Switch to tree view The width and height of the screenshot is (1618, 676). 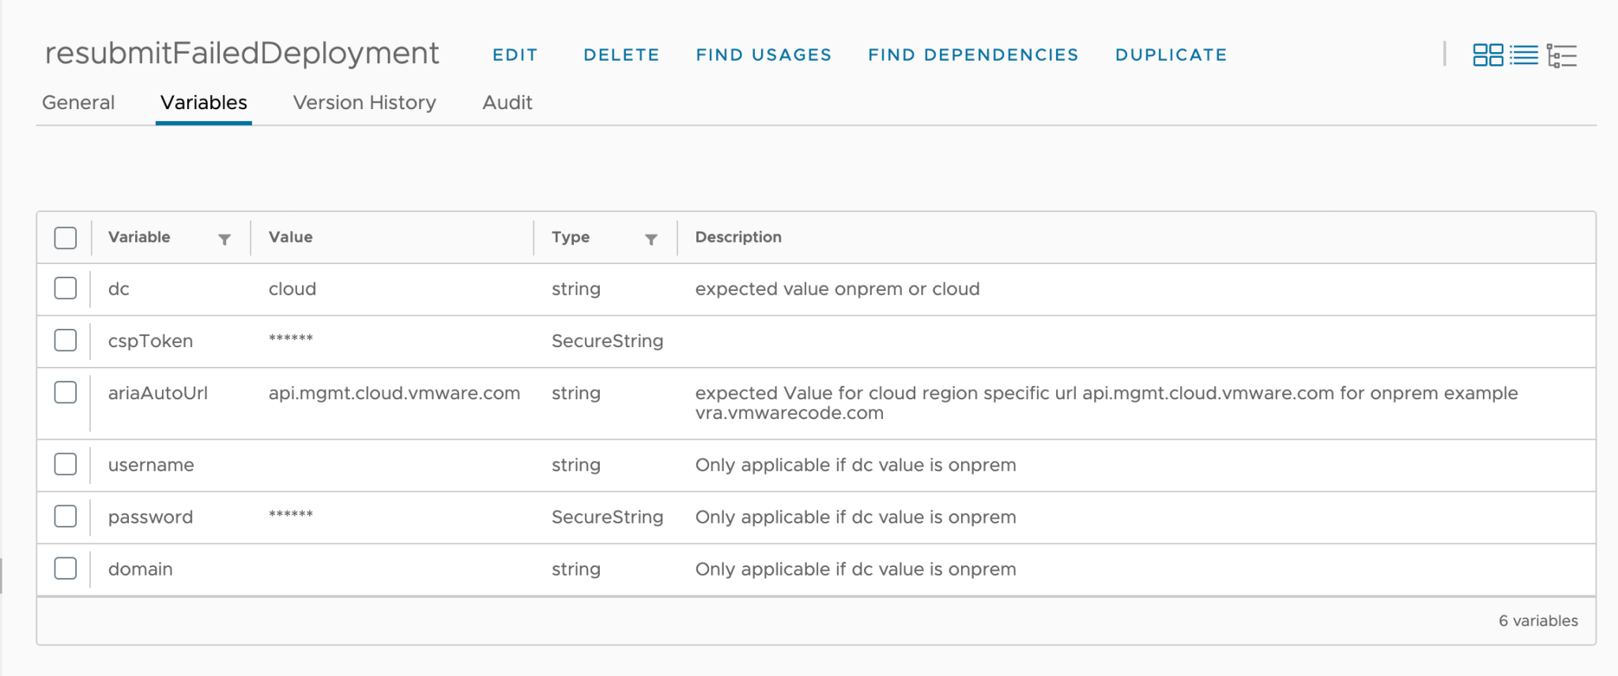coord(1562,55)
